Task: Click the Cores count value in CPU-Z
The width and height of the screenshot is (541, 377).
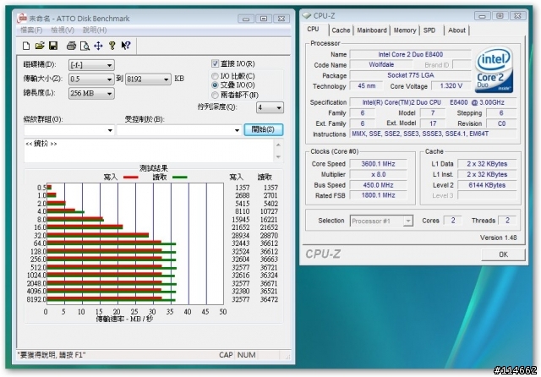Action: pos(453,221)
